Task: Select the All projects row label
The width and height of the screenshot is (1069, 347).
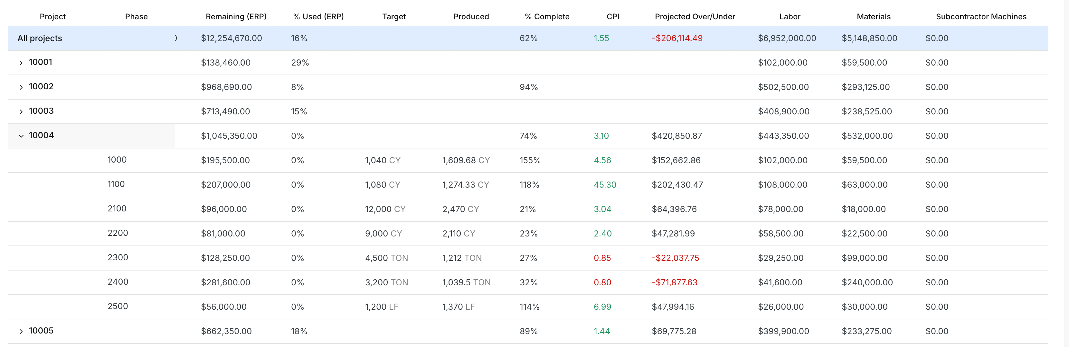Action: 39,38
